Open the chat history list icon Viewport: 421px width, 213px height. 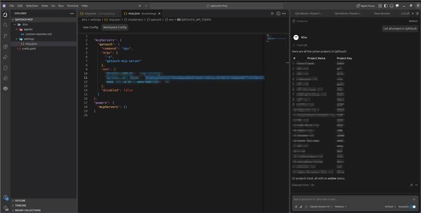[417, 14]
